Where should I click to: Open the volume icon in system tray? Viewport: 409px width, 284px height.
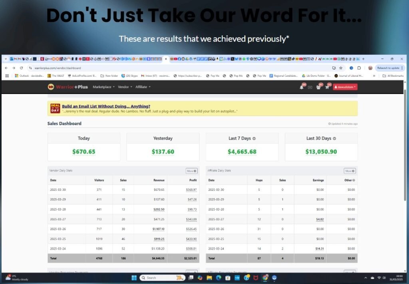point(384,278)
